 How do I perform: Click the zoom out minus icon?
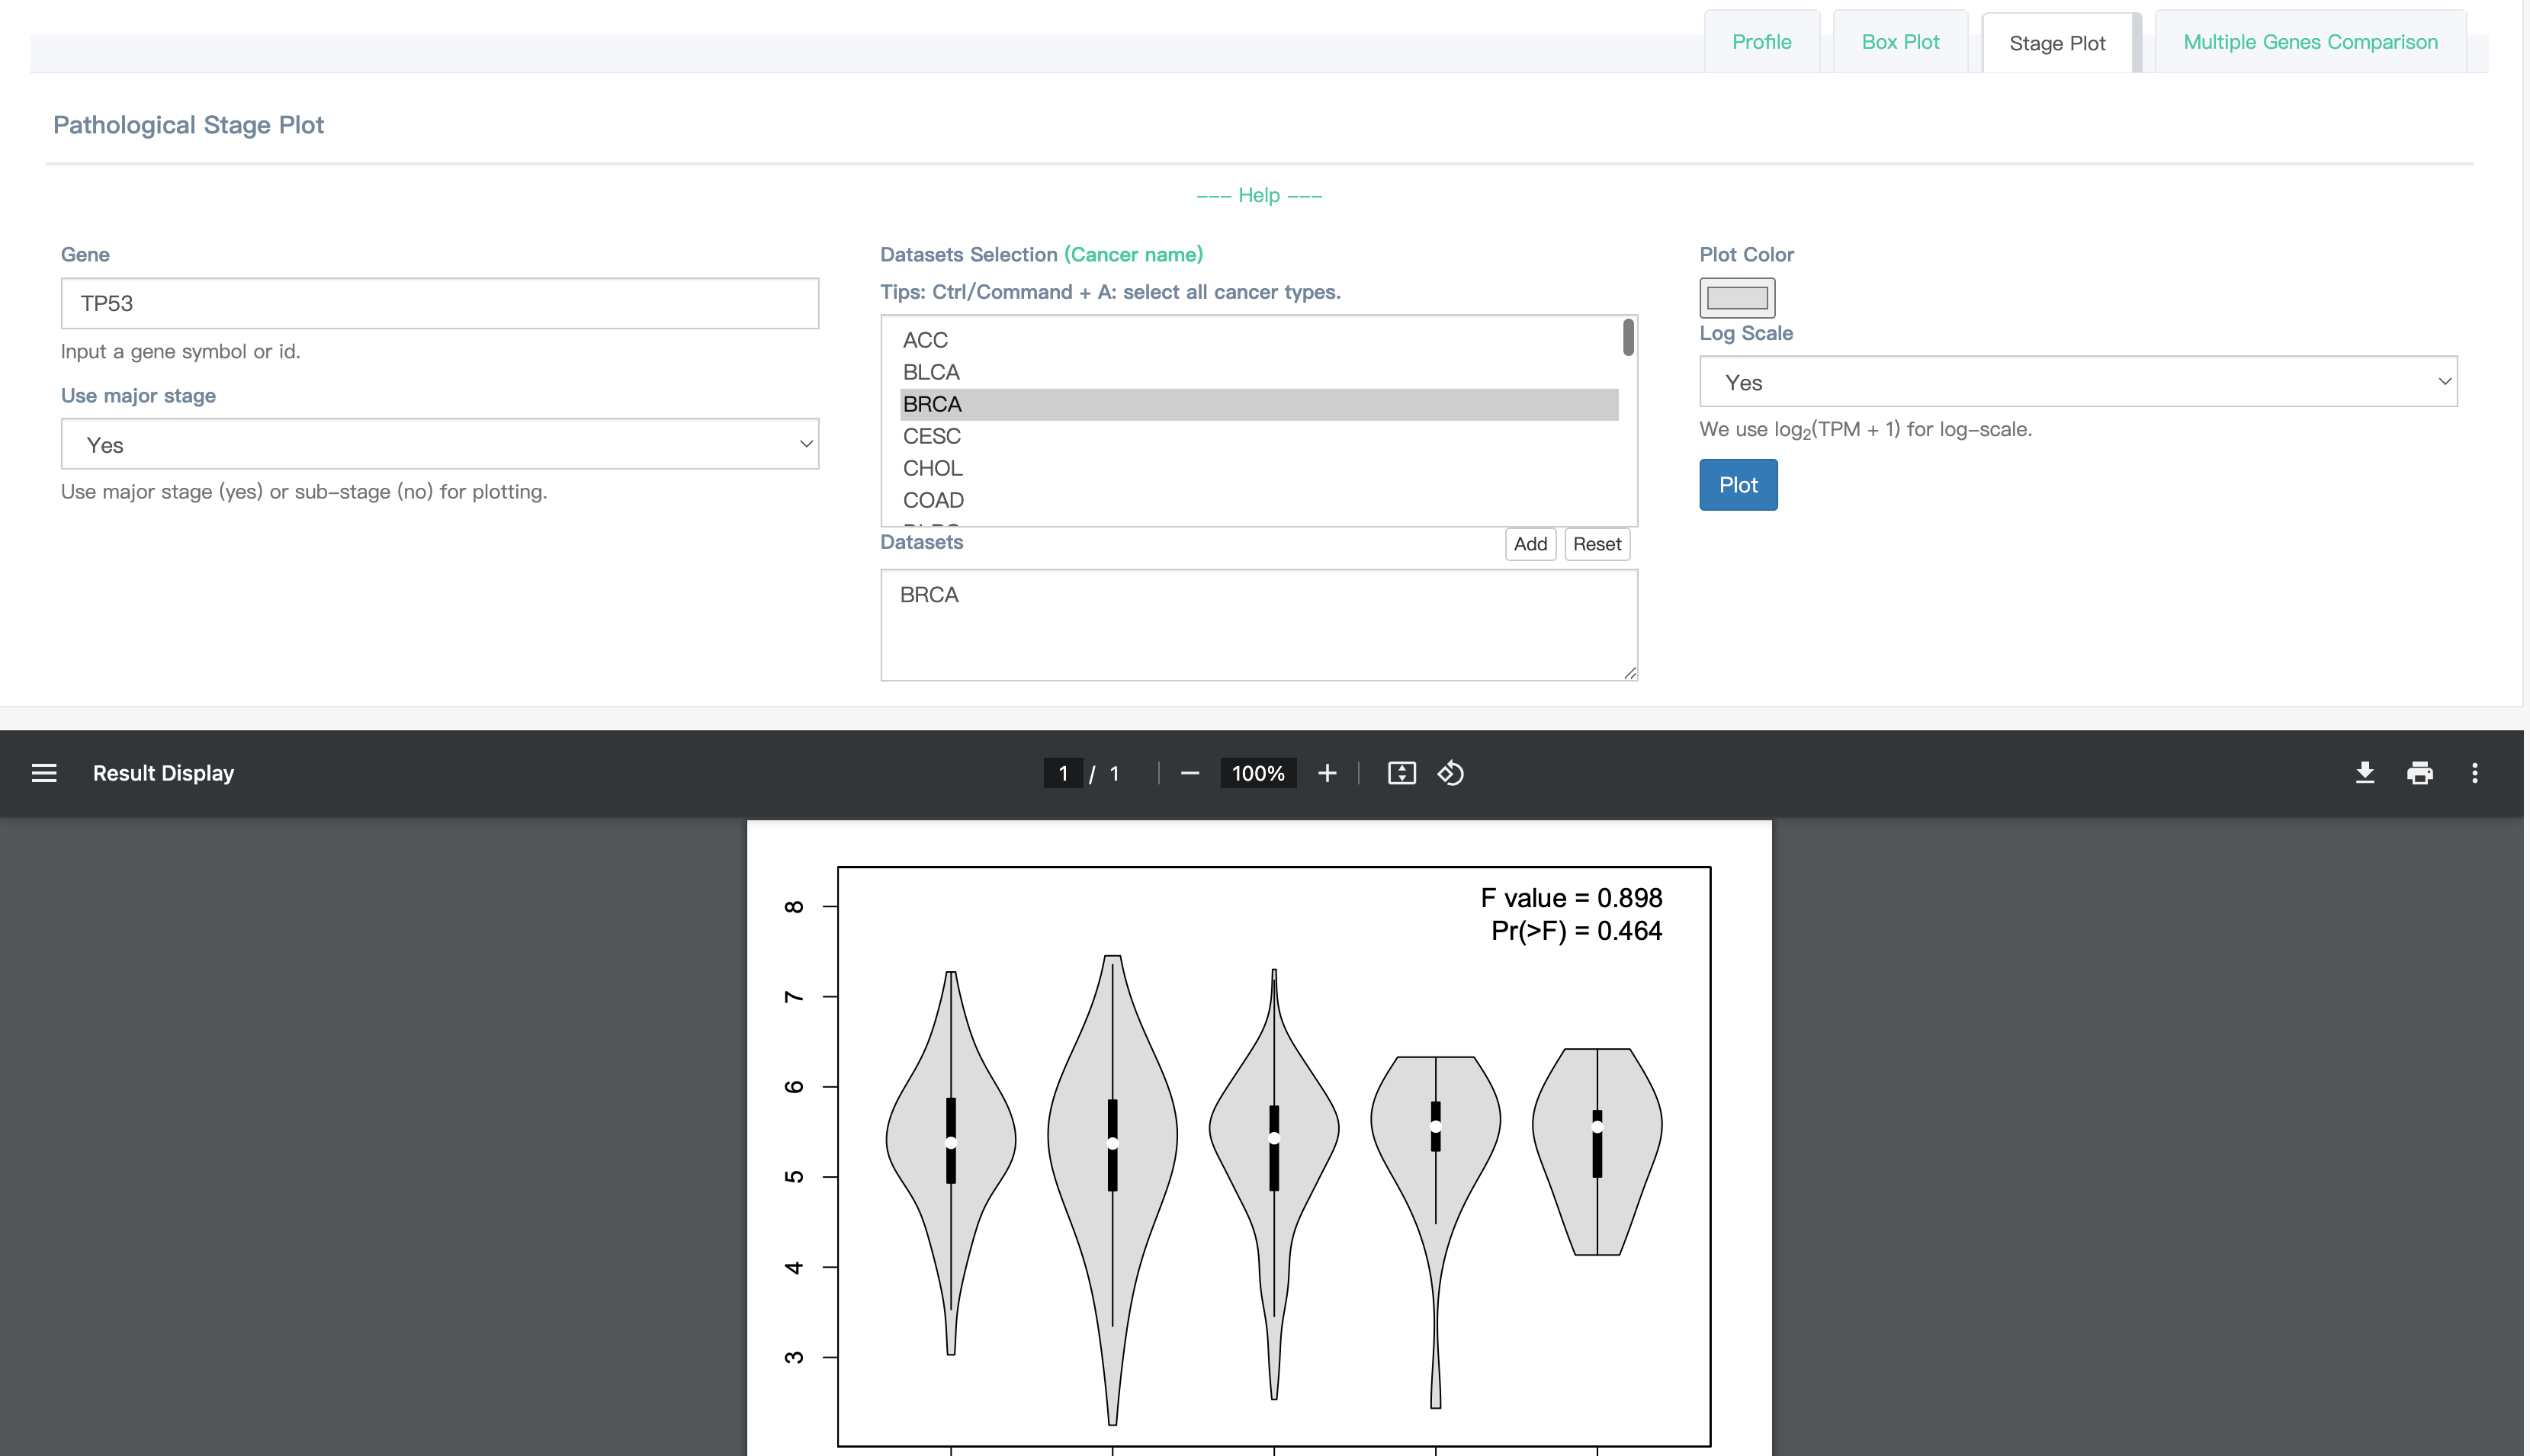tap(1189, 773)
